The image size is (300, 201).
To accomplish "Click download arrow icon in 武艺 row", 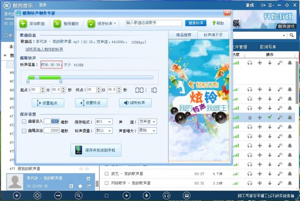I will pyautogui.click(x=270, y=174).
